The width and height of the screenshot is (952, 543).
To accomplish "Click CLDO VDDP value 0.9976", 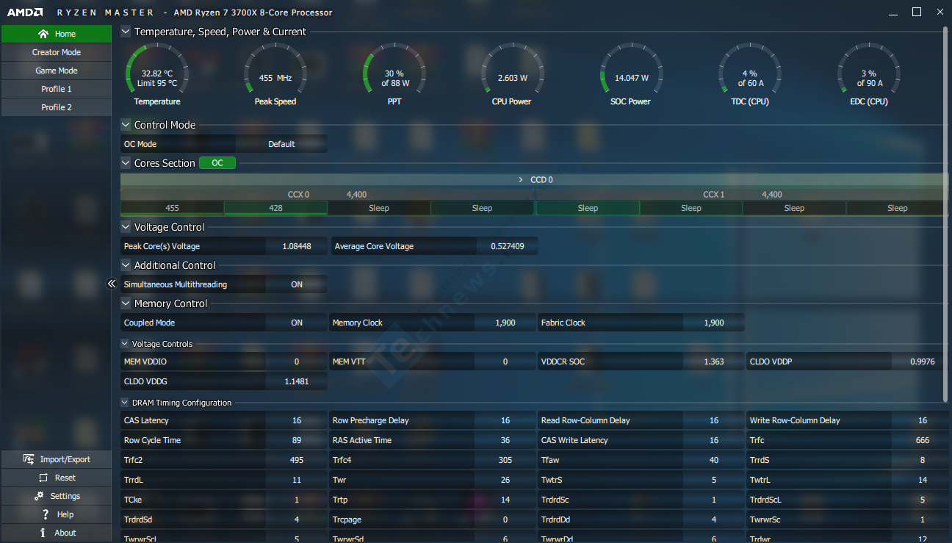I will (x=923, y=362).
